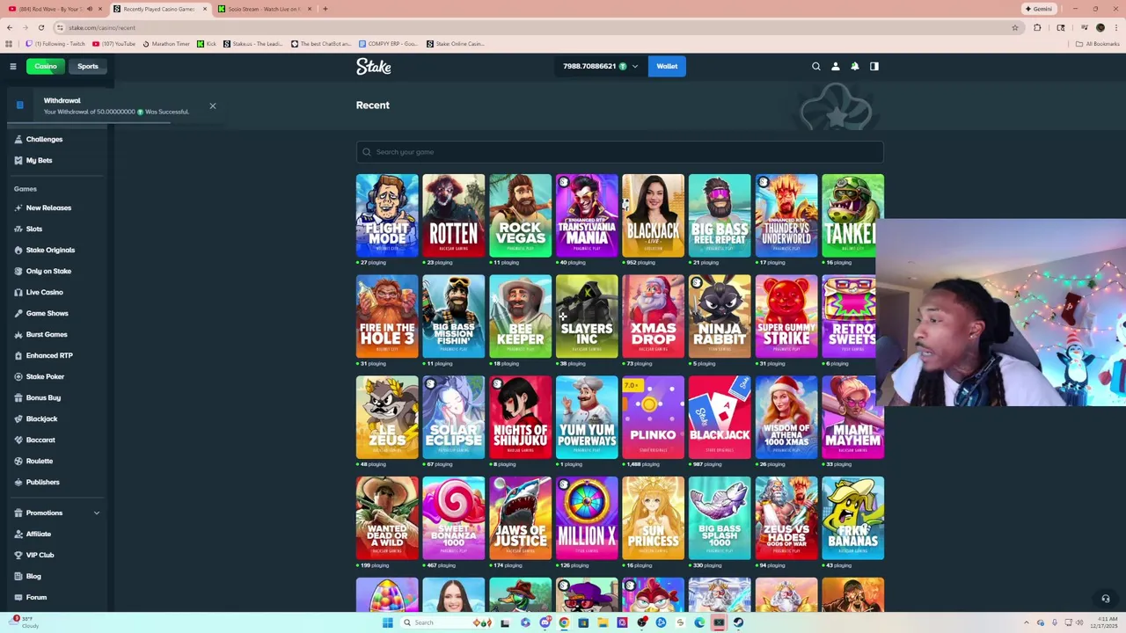Screen dimensions: 1126x633
Task: Click the Blackjack icon in sidebar
Action: (x=18, y=418)
